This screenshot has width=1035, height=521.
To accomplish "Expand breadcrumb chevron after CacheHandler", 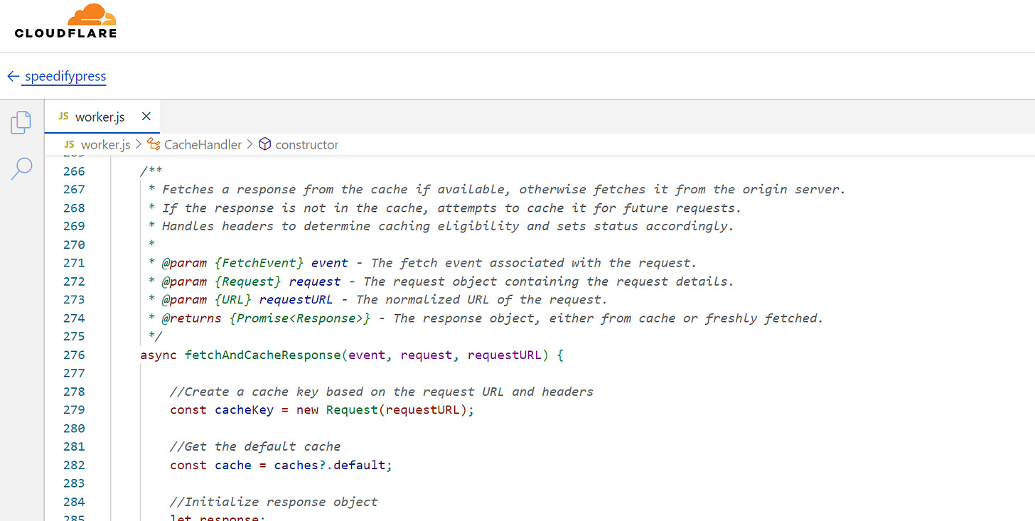I will coord(250,144).
